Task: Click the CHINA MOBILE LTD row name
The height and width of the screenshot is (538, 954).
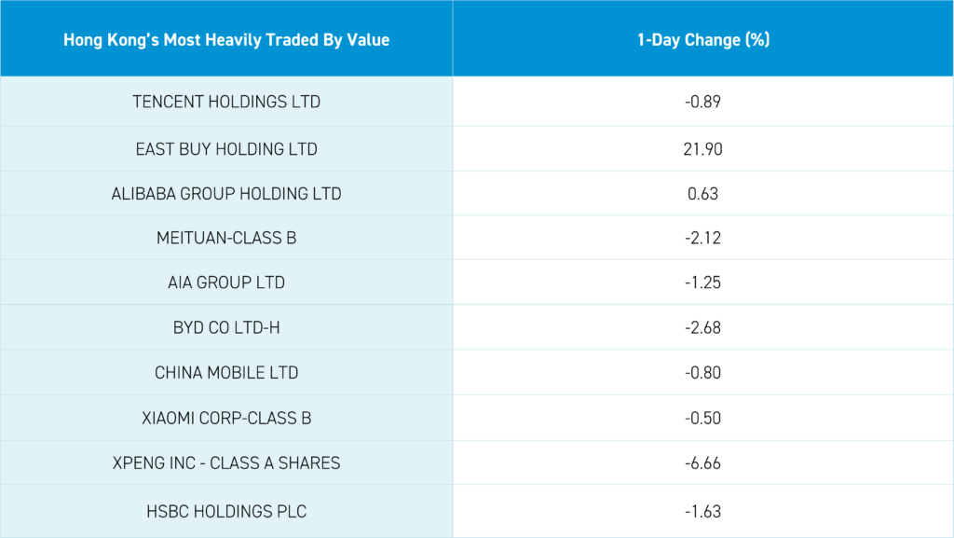Action: pos(226,373)
